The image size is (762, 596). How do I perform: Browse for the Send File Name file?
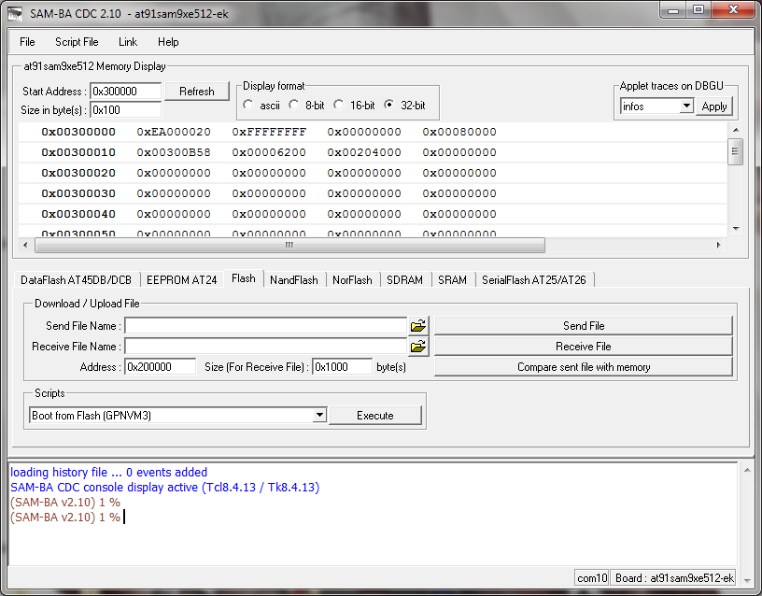click(x=418, y=326)
